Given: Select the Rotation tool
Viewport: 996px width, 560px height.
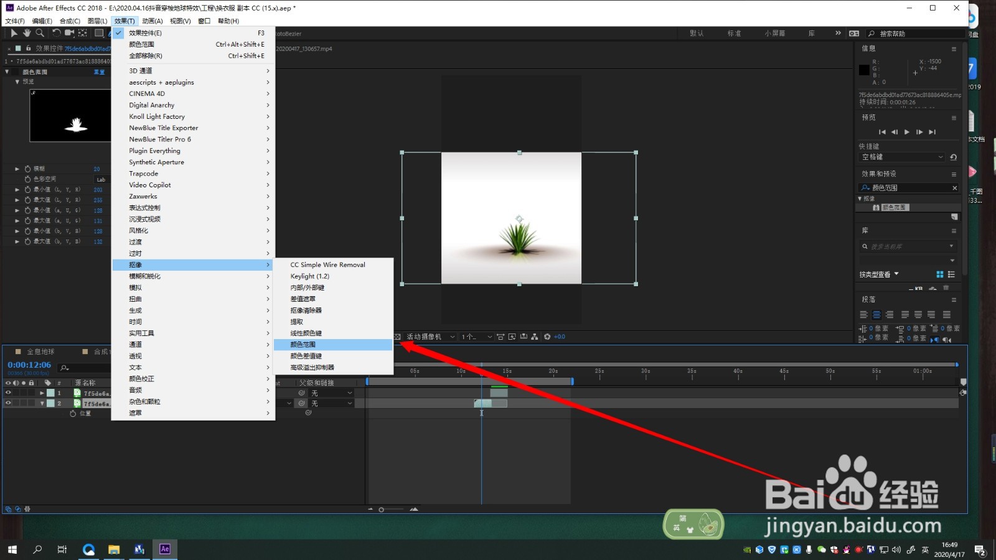Looking at the screenshot, I should [56, 33].
